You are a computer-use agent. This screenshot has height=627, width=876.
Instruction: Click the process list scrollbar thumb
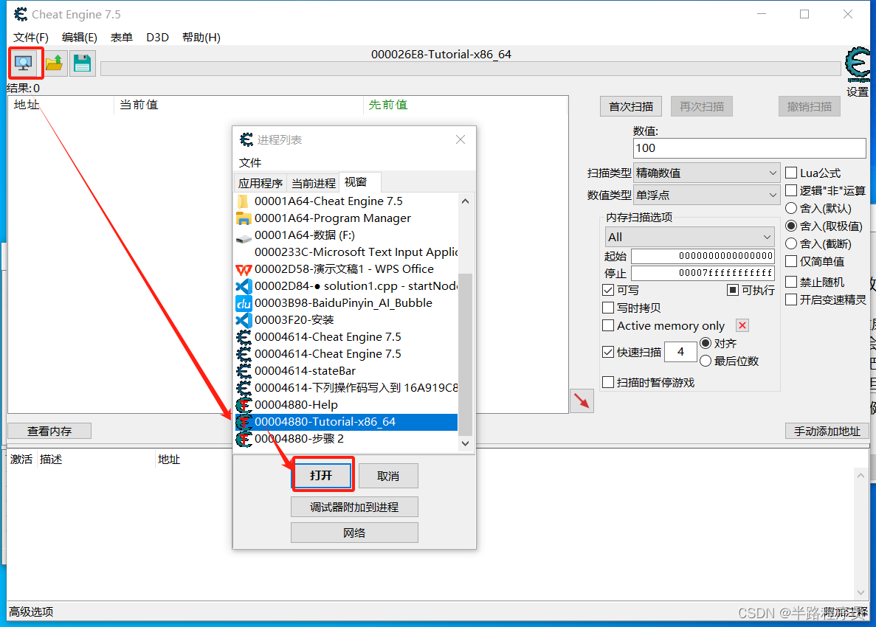point(465,353)
